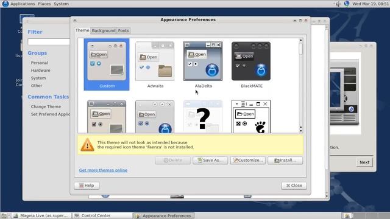Click the network icon in the top panel

click(347, 4)
